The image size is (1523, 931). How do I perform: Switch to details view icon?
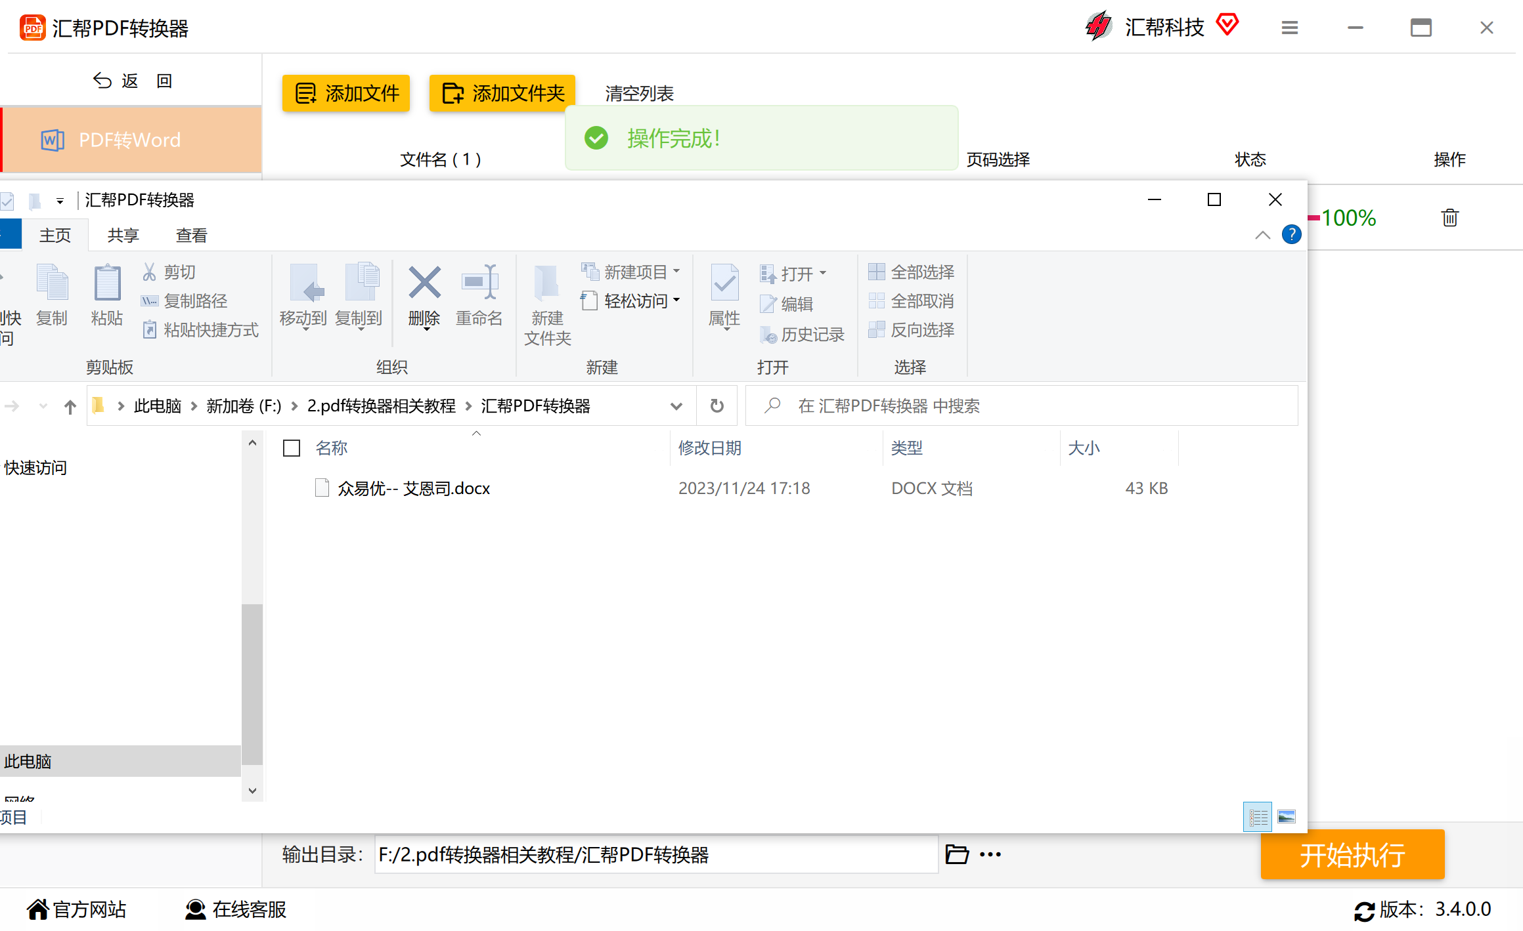pos(1258,817)
